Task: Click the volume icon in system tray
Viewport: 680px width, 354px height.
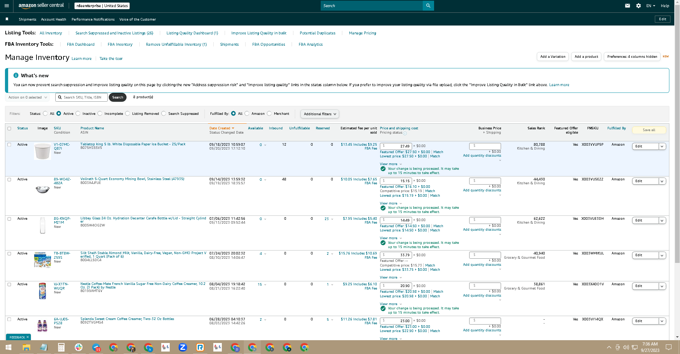Action: coord(626,347)
